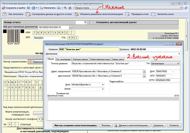Open the Примечание dropdown arrow
Screen dimensions: 190x133
pyautogui.click(x=179, y=54)
